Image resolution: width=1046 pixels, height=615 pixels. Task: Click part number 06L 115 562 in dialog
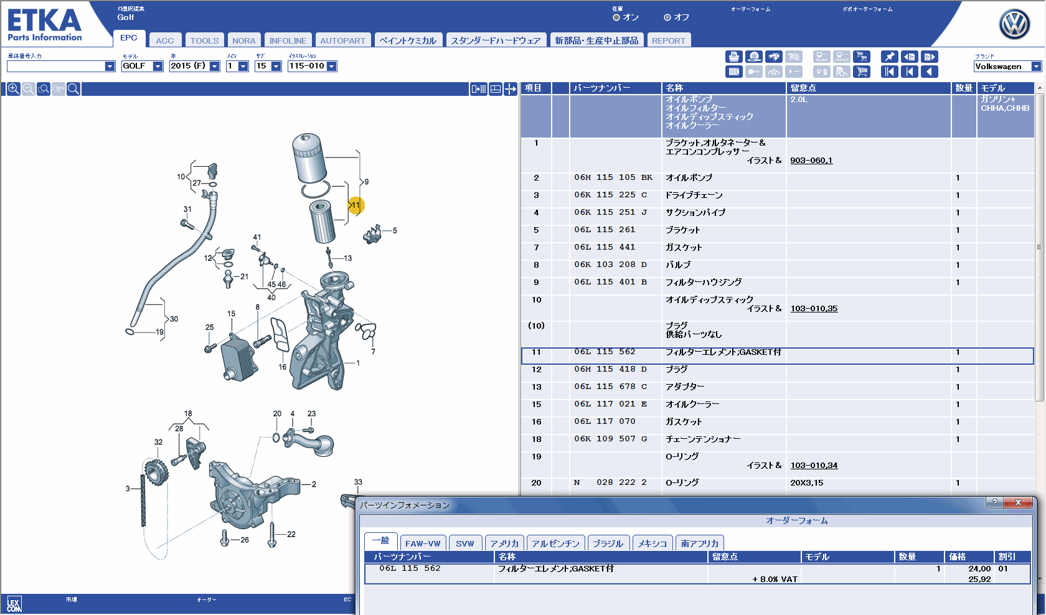410,568
